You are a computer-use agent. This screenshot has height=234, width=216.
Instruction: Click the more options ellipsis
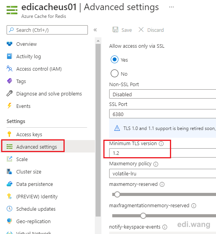(x=171, y=7)
